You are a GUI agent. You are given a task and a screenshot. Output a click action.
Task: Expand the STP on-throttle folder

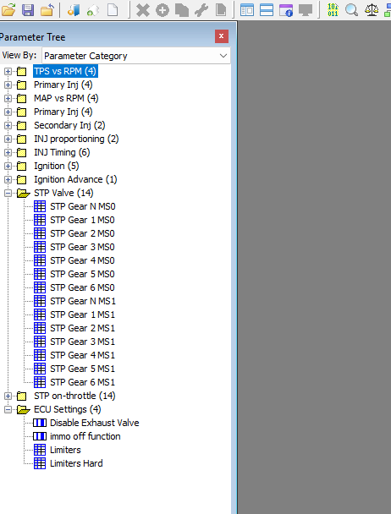click(x=8, y=396)
